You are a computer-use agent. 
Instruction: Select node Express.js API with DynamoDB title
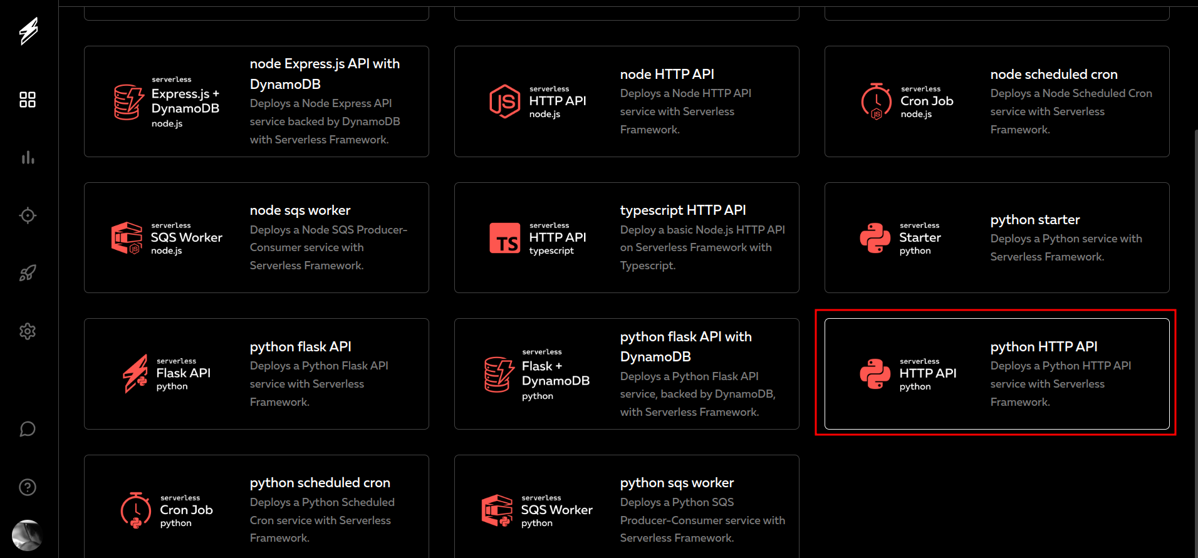pyautogui.click(x=325, y=74)
